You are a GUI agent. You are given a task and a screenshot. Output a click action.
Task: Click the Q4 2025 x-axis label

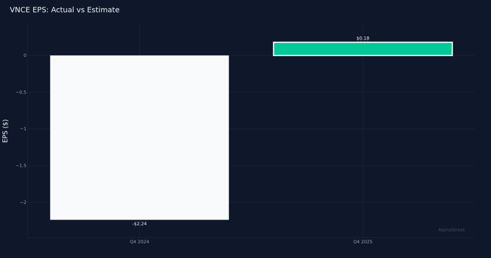[x=362, y=242]
